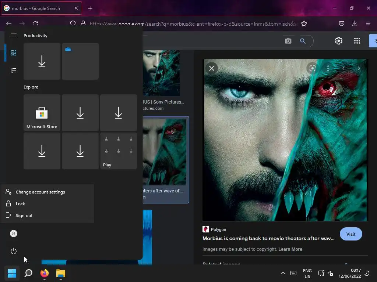Click the Google Lens icon on preview
The image size is (377, 282).
click(x=312, y=69)
